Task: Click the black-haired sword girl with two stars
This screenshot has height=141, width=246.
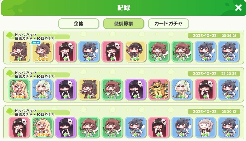Action: click(x=136, y=51)
